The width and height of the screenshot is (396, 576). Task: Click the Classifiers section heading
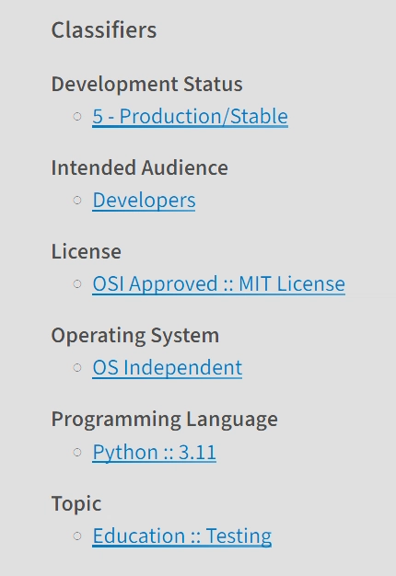tap(104, 29)
